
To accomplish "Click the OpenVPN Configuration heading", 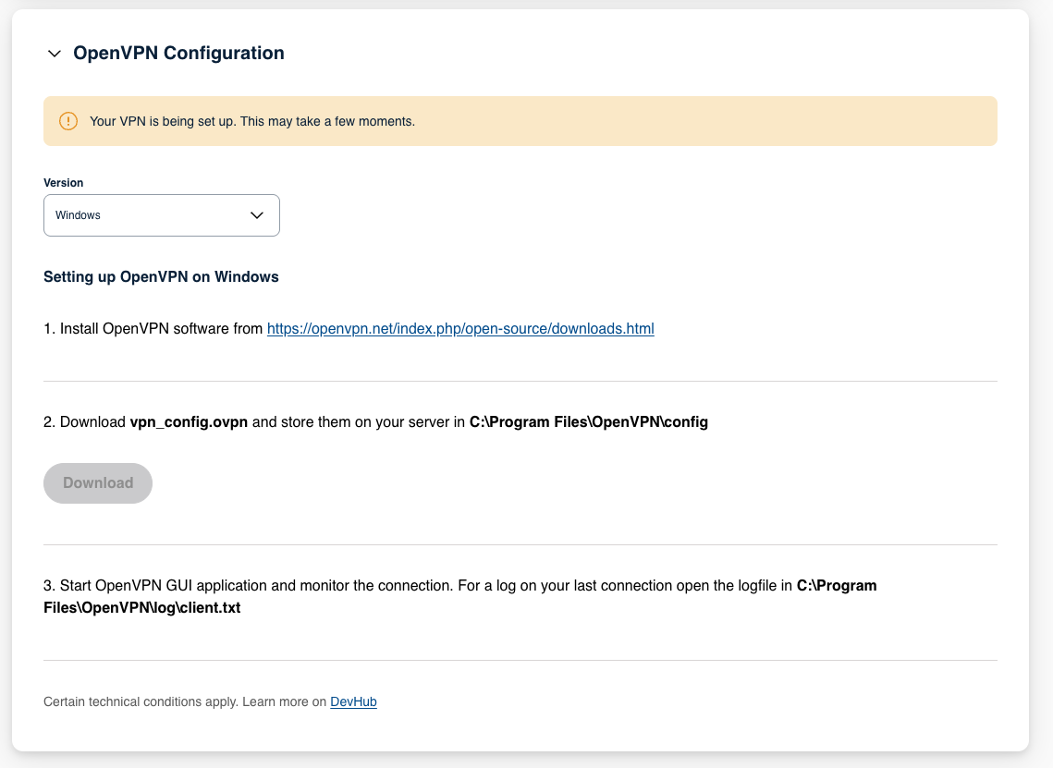I will 178,54.
